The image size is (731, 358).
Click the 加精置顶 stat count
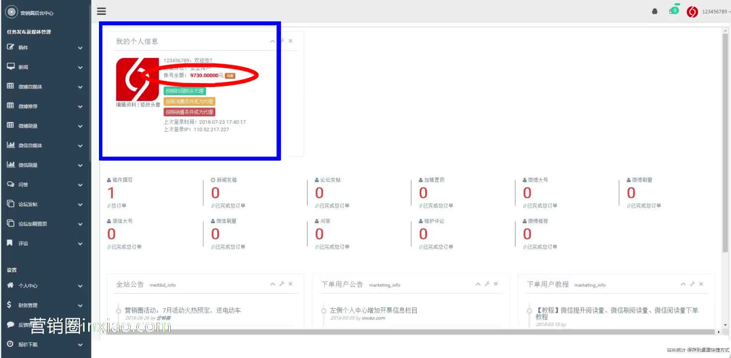[423, 193]
